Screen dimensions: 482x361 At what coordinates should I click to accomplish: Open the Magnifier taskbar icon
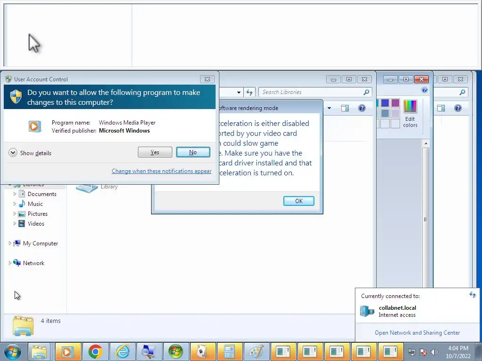point(149,352)
